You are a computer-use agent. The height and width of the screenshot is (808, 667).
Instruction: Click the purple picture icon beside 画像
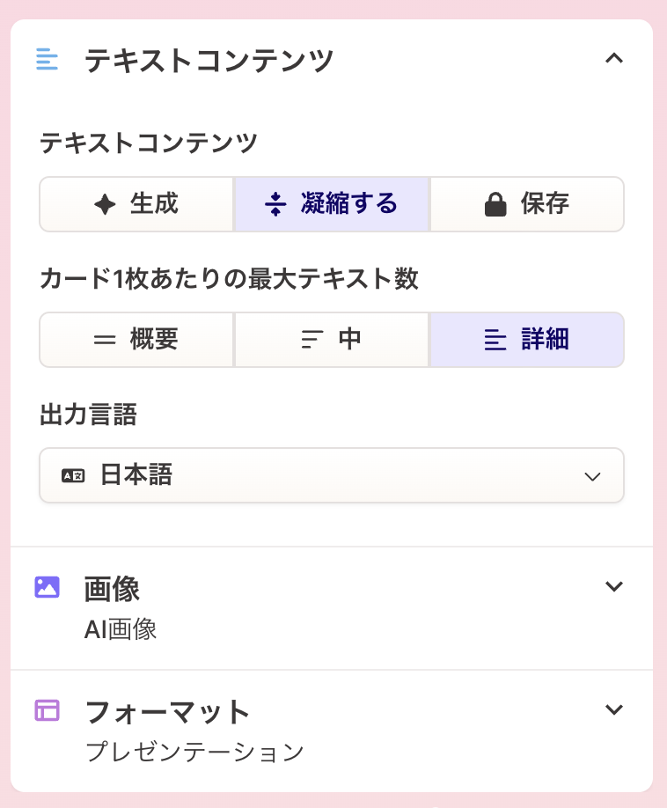click(47, 587)
